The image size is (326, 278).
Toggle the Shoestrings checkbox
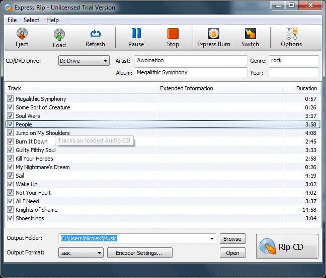pyautogui.click(x=10, y=218)
